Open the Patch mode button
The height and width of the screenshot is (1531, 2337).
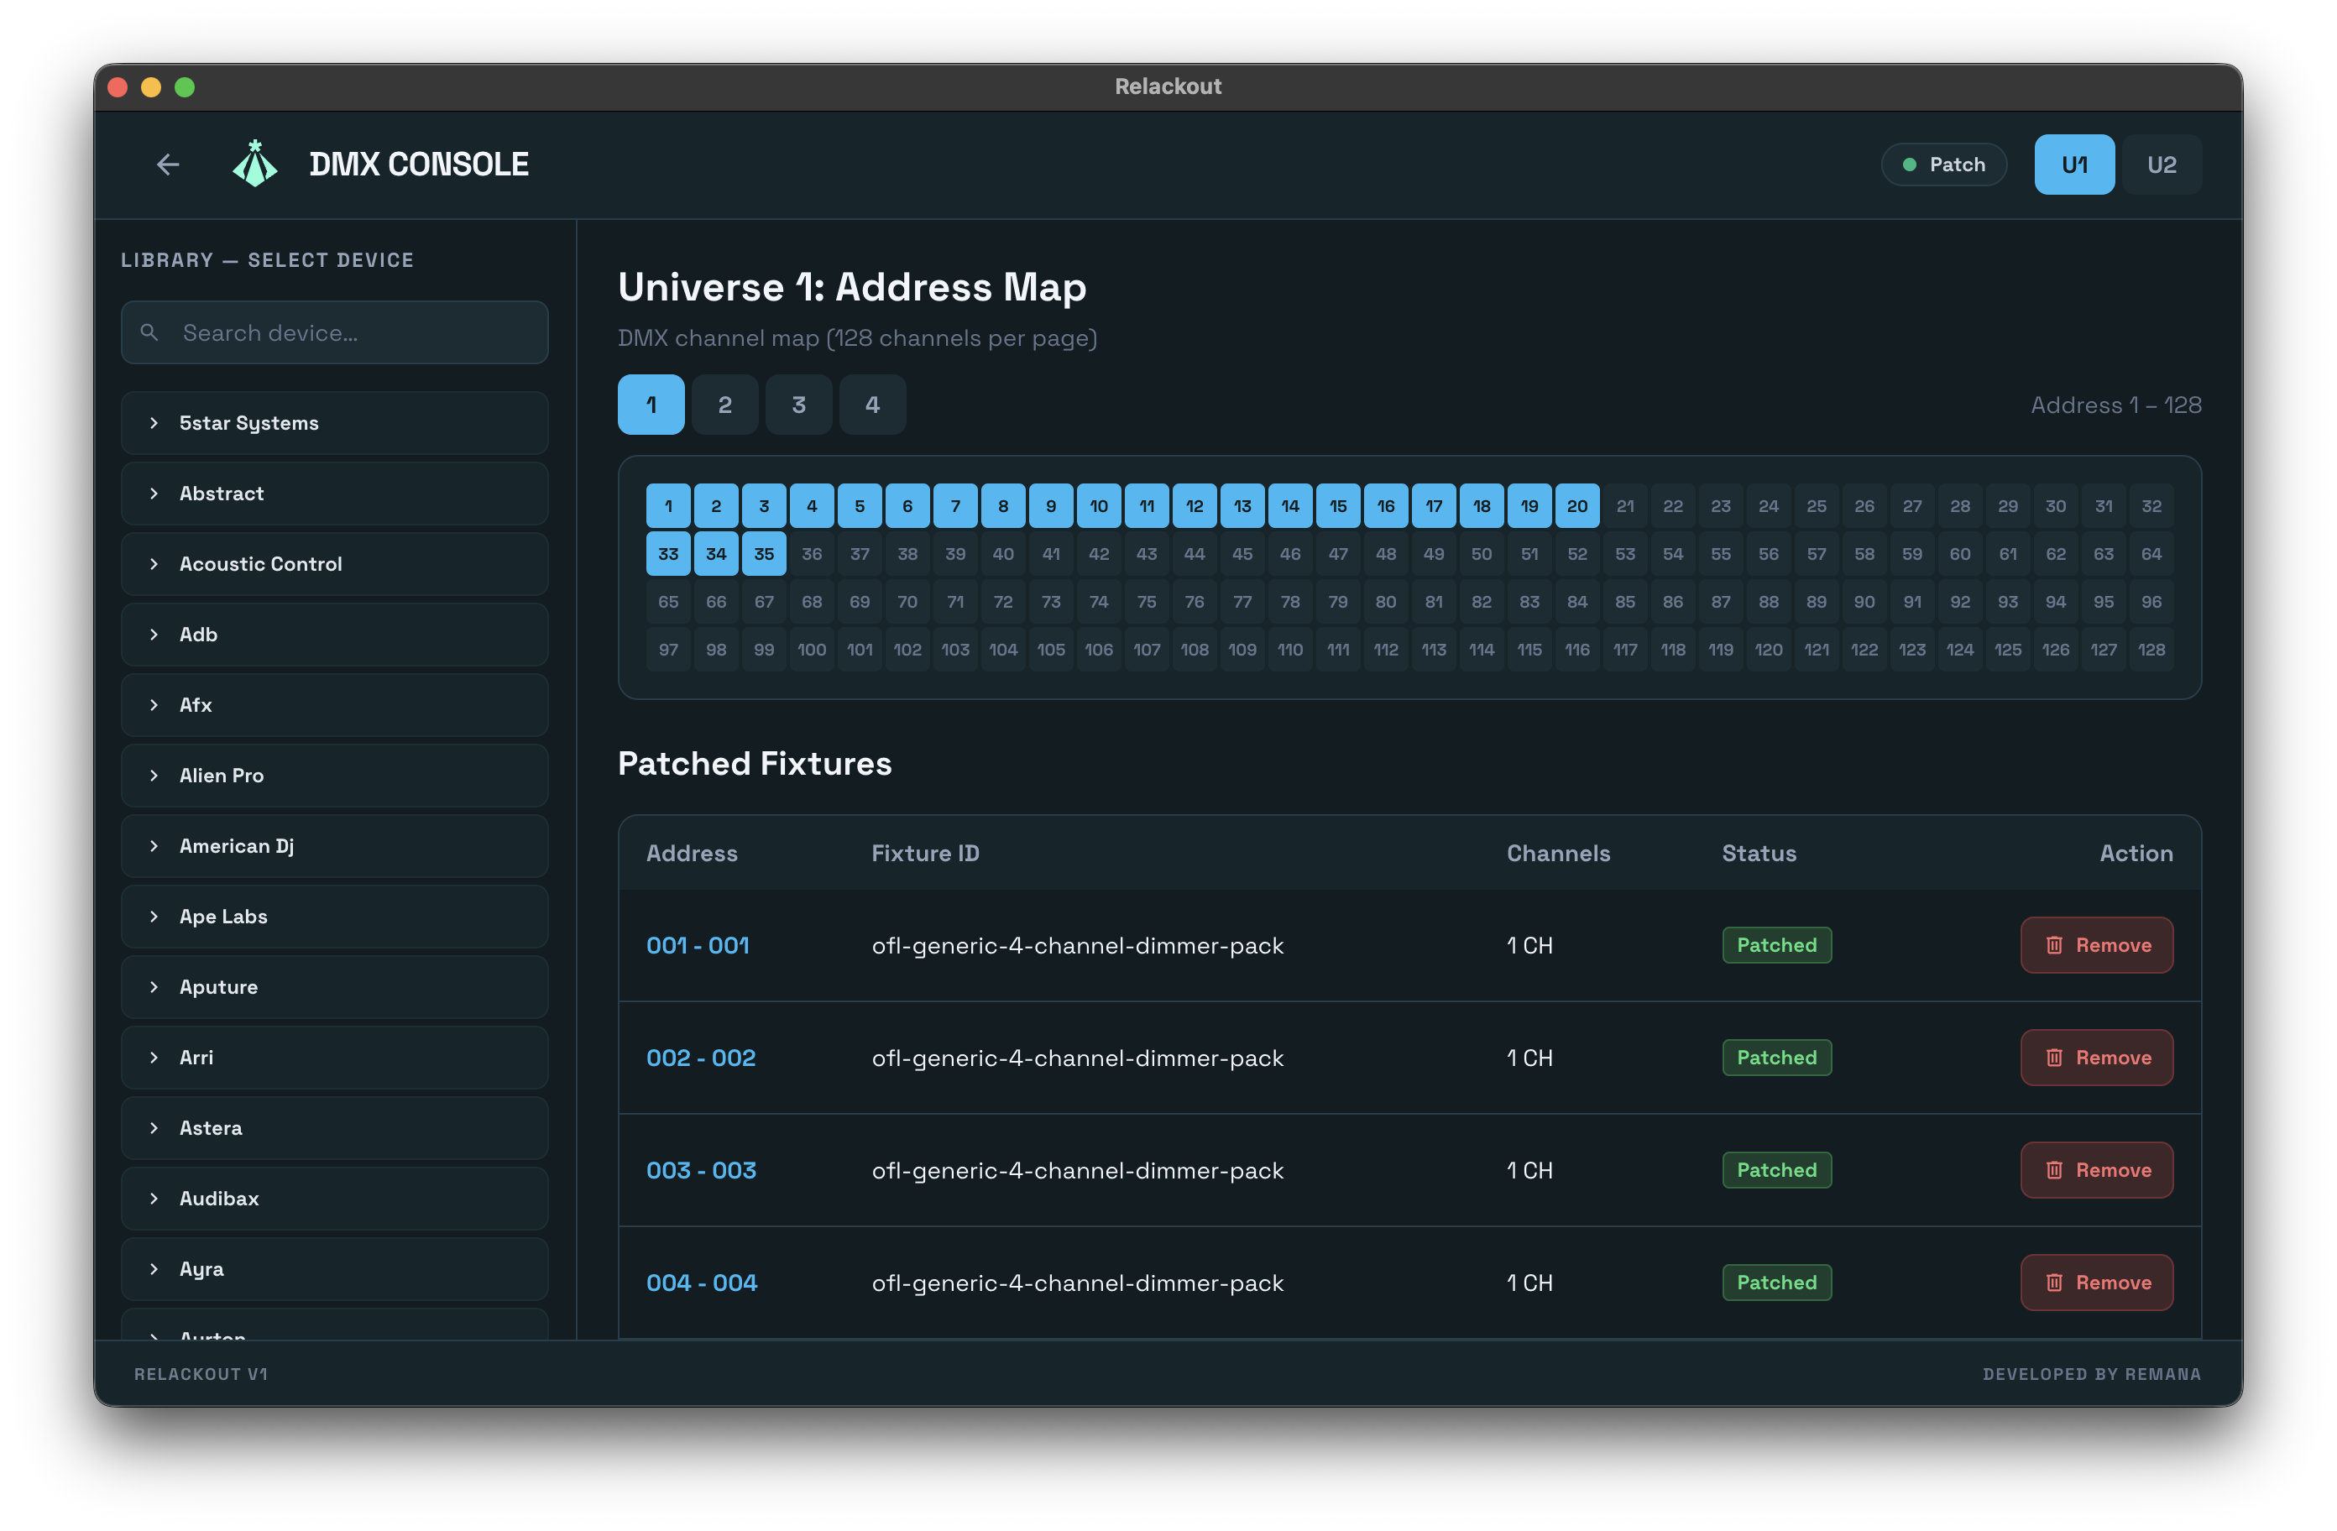[1943, 165]
